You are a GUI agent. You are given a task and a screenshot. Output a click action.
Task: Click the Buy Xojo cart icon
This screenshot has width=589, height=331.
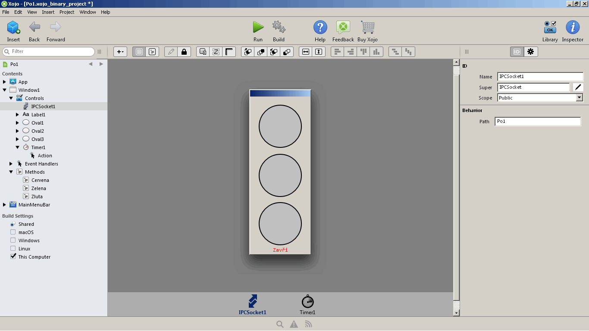coord(367,28)
